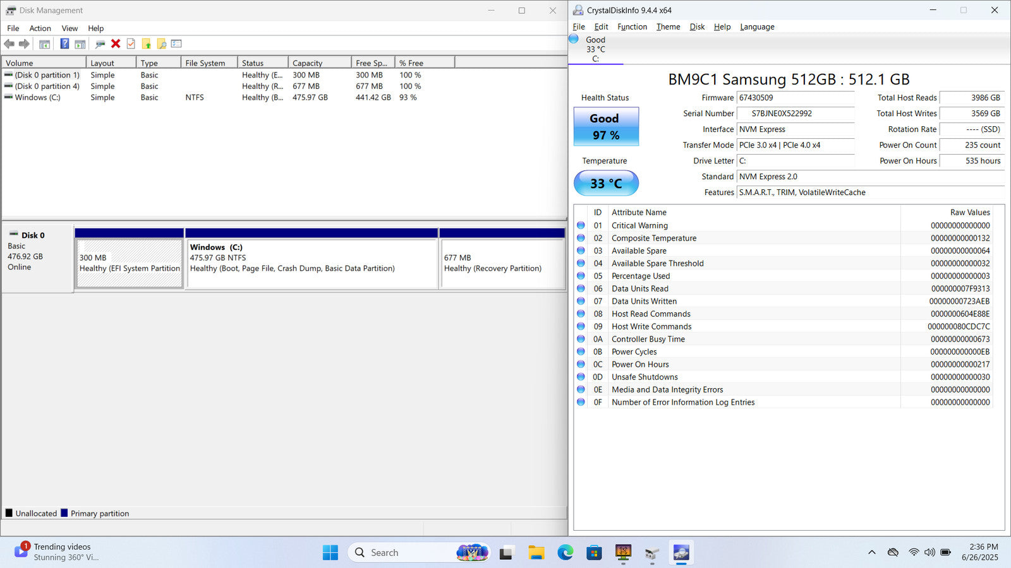Click the red X delete icon
Image resolution: width=1011 pixels, height=568 pixels.
(x=116, y=44)
